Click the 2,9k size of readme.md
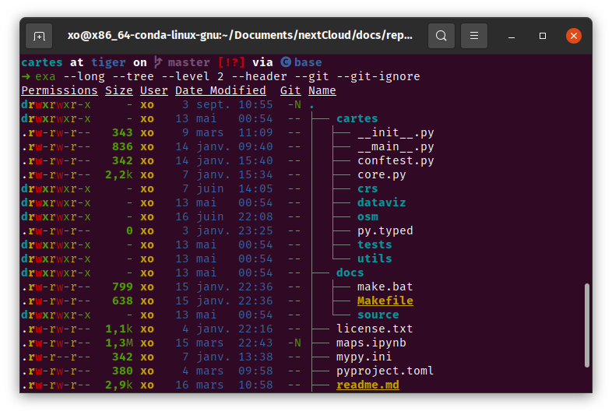Image resolution: width=612 pixels, height=415 pixels. pos(119,385)
